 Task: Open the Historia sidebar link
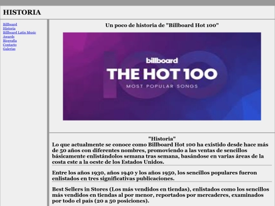click(9, 28)
